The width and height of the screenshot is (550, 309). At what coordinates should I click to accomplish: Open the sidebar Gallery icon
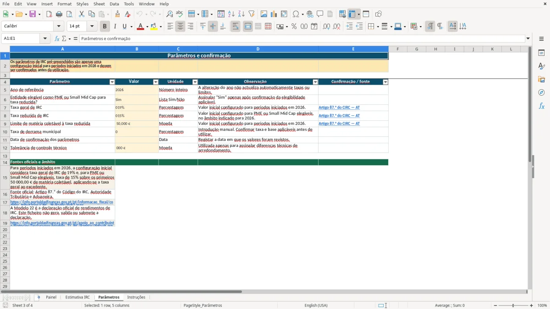[541, 80]
